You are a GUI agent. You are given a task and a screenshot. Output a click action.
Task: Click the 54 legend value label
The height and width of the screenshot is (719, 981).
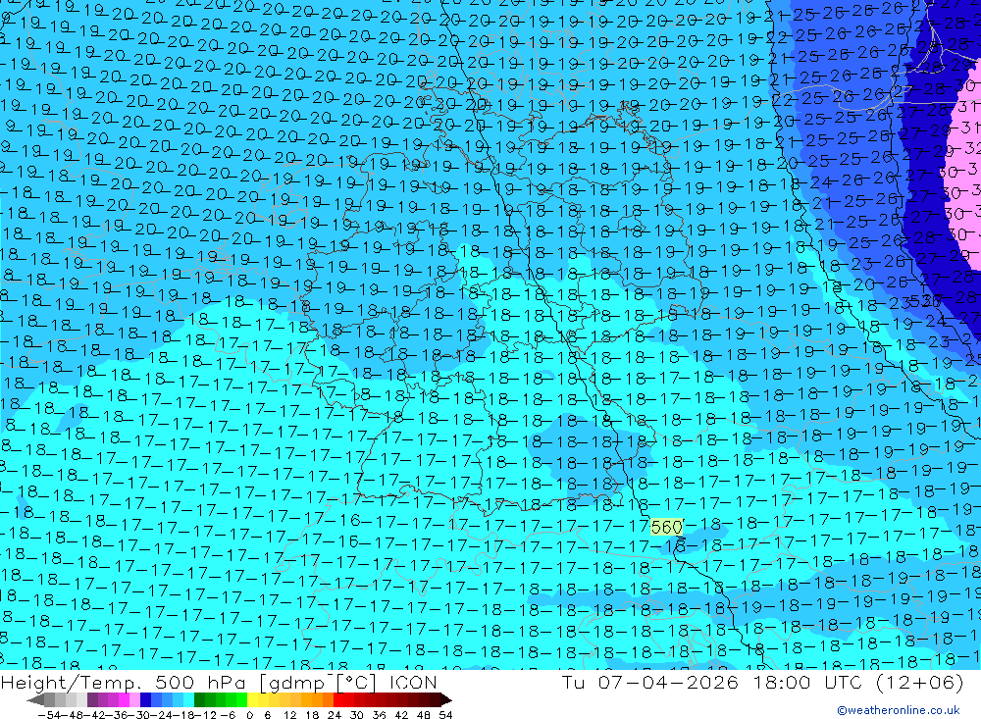445,715
